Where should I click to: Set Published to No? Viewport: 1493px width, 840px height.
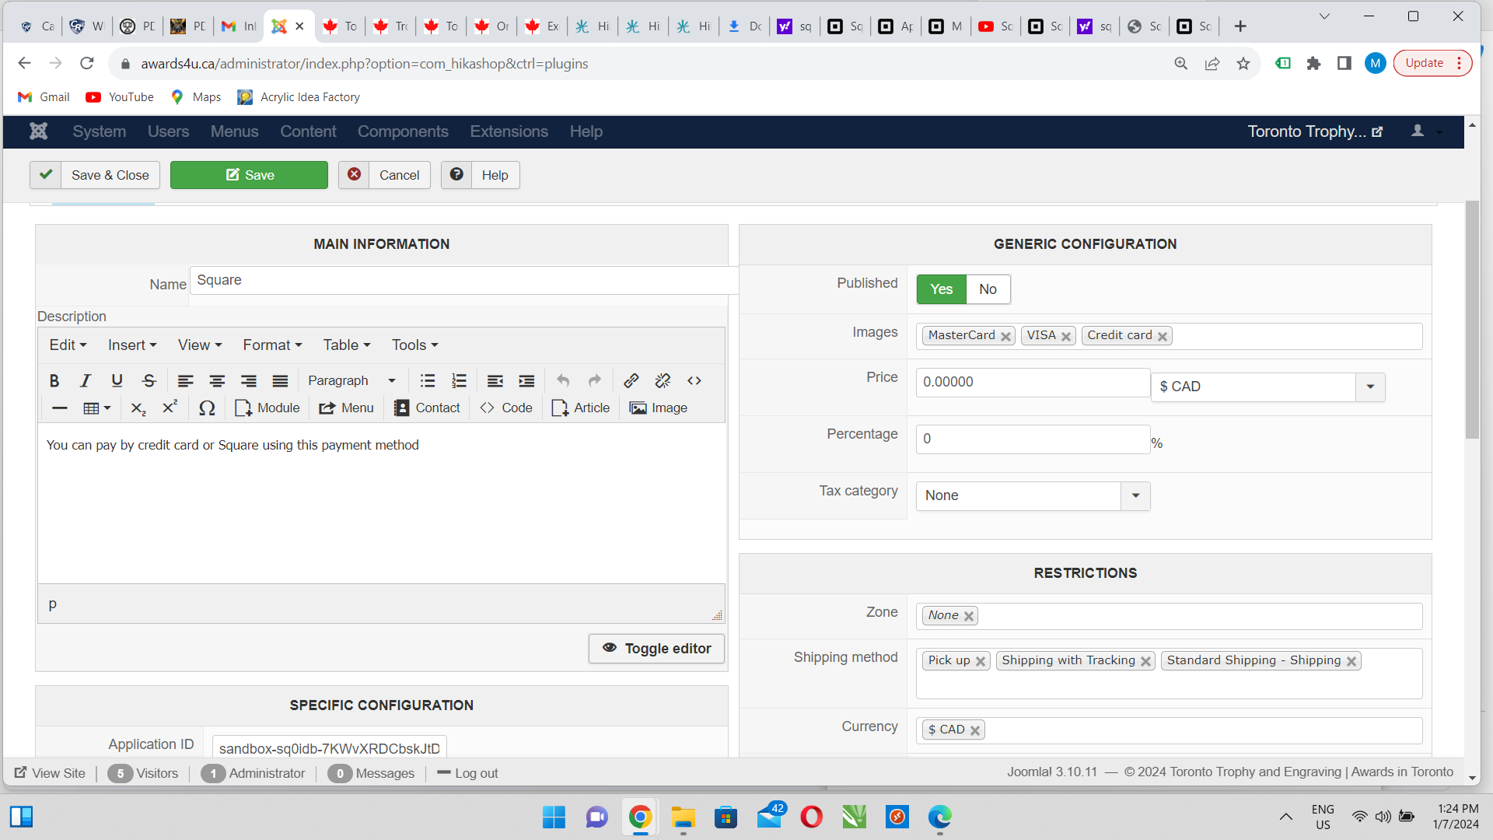tap(988, 289)
